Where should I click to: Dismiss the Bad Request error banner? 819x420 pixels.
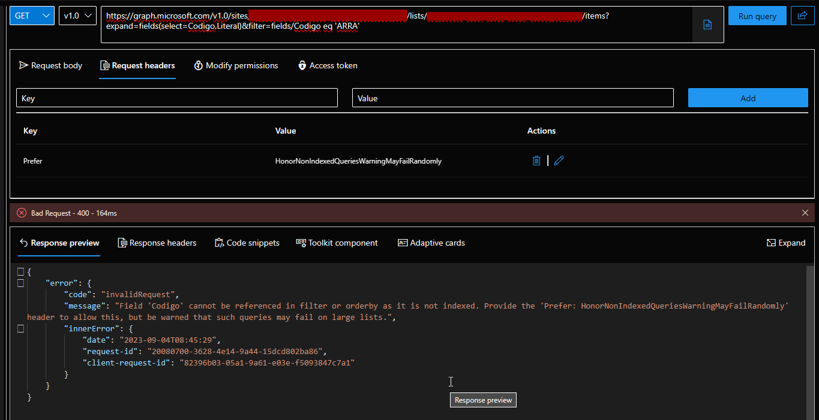pos(805,212)
